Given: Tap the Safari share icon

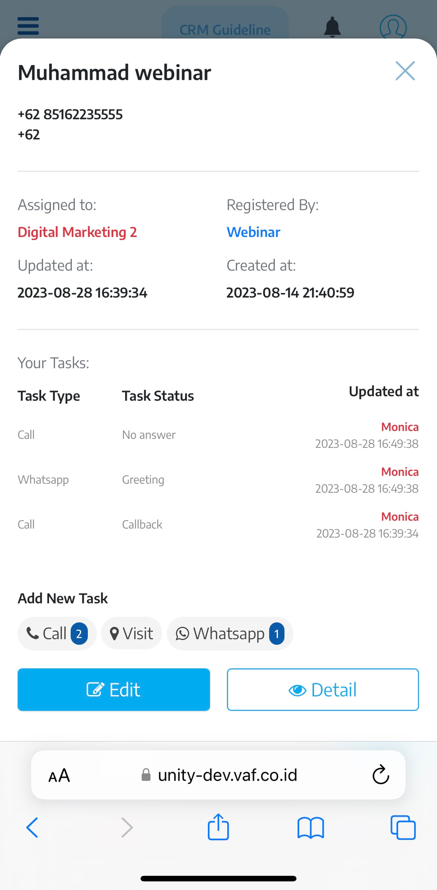Looking at the screenshot, I should pos(218,827).
